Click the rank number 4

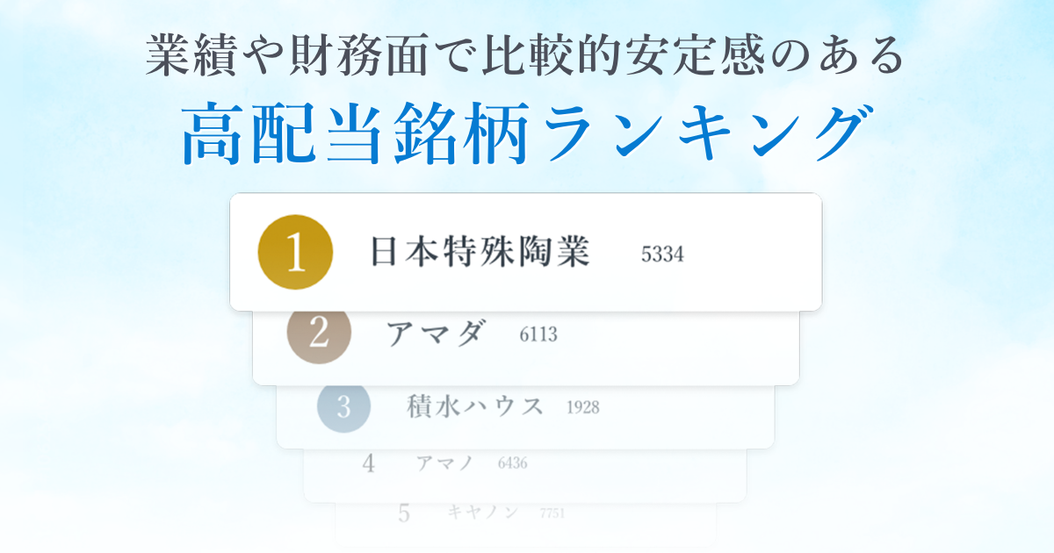pyautogui.click(x=369, y=463)
